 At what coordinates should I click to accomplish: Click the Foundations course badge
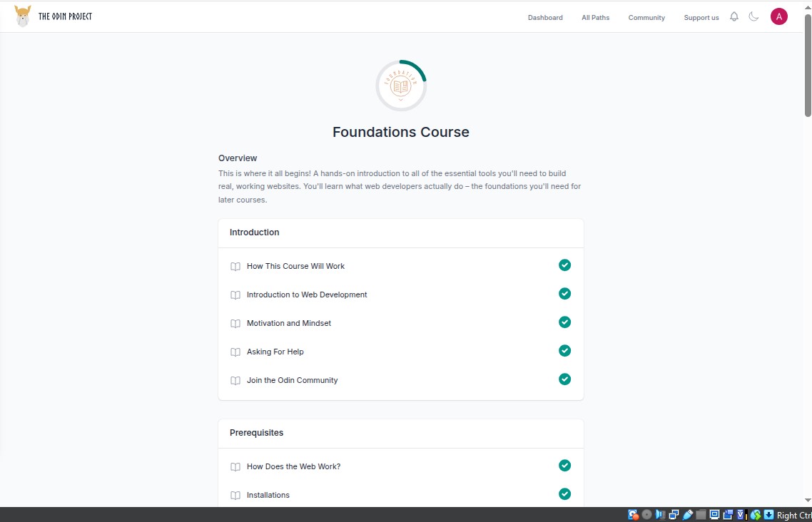pos(401,86)
